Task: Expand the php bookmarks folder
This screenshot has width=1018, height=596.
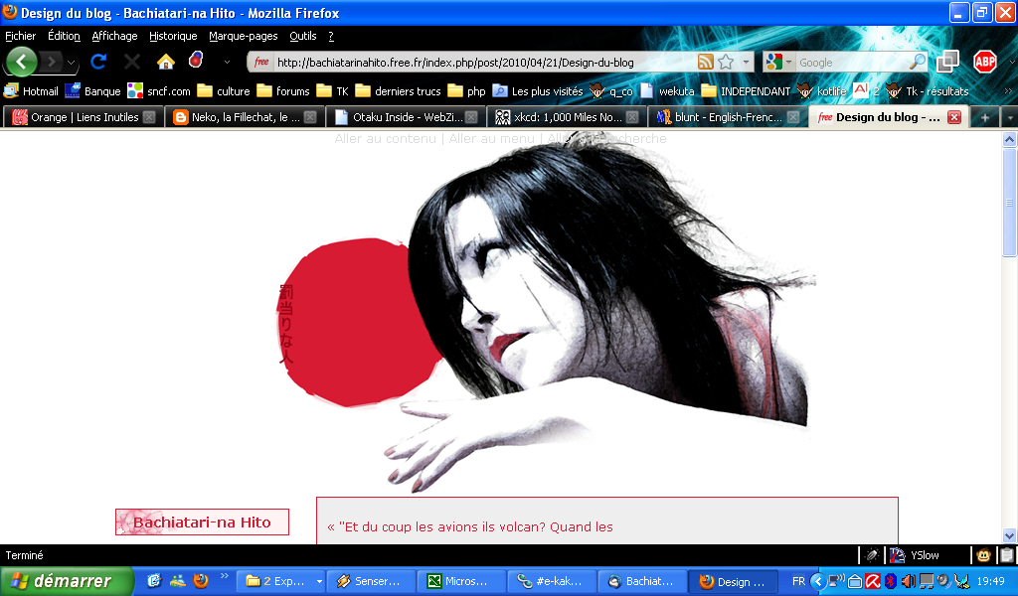Action: (466, 91)
